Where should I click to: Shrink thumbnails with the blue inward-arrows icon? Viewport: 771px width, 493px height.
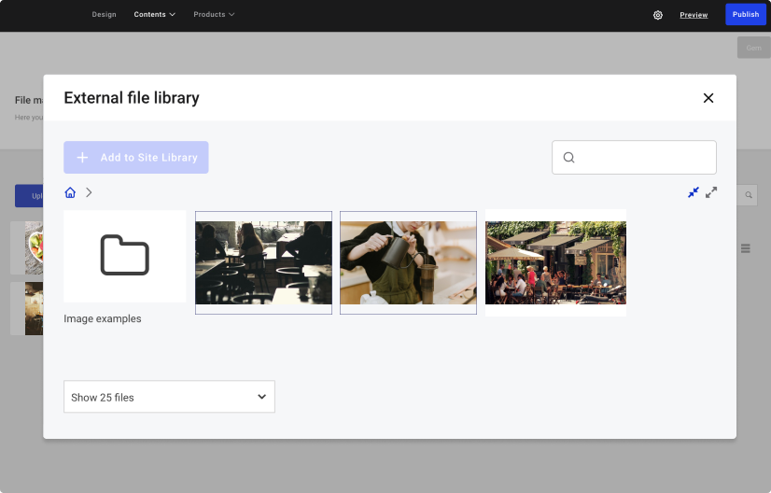click(693, 192)
